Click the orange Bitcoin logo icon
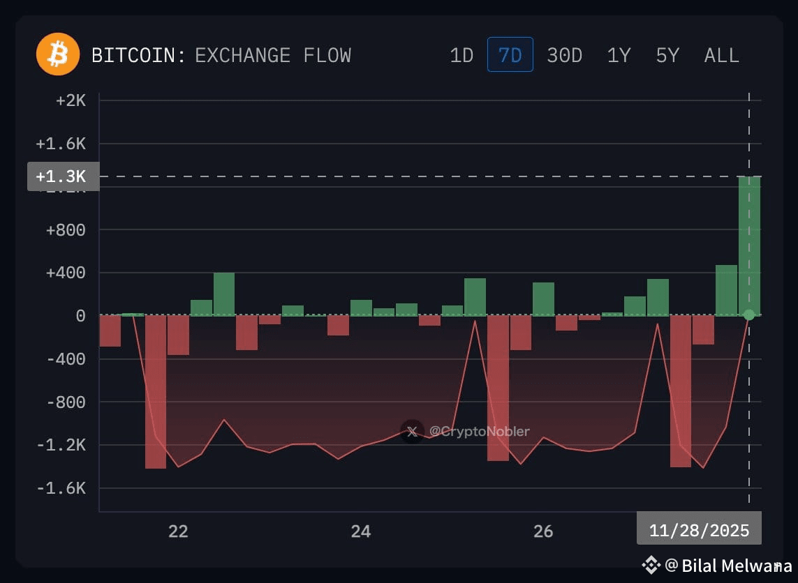The image size is (798, 583). 57,54
